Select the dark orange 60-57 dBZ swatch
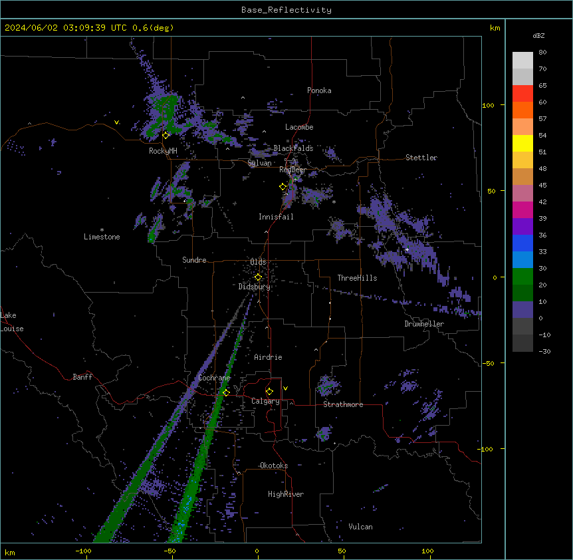Screen dimensions: 573x560 (522, 110)
